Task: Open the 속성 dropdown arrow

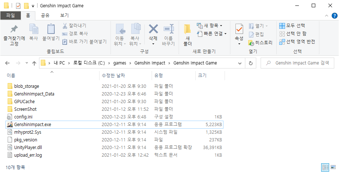Action: pos(239,44)
